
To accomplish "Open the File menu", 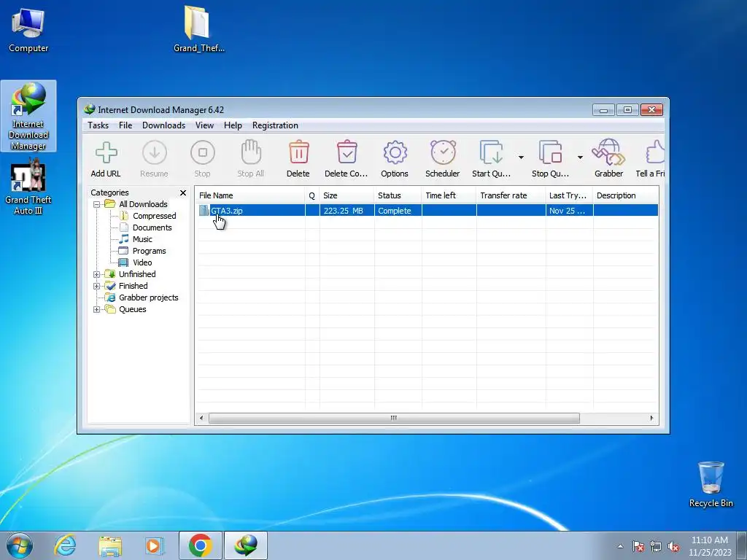I will [x=125, y=125].
